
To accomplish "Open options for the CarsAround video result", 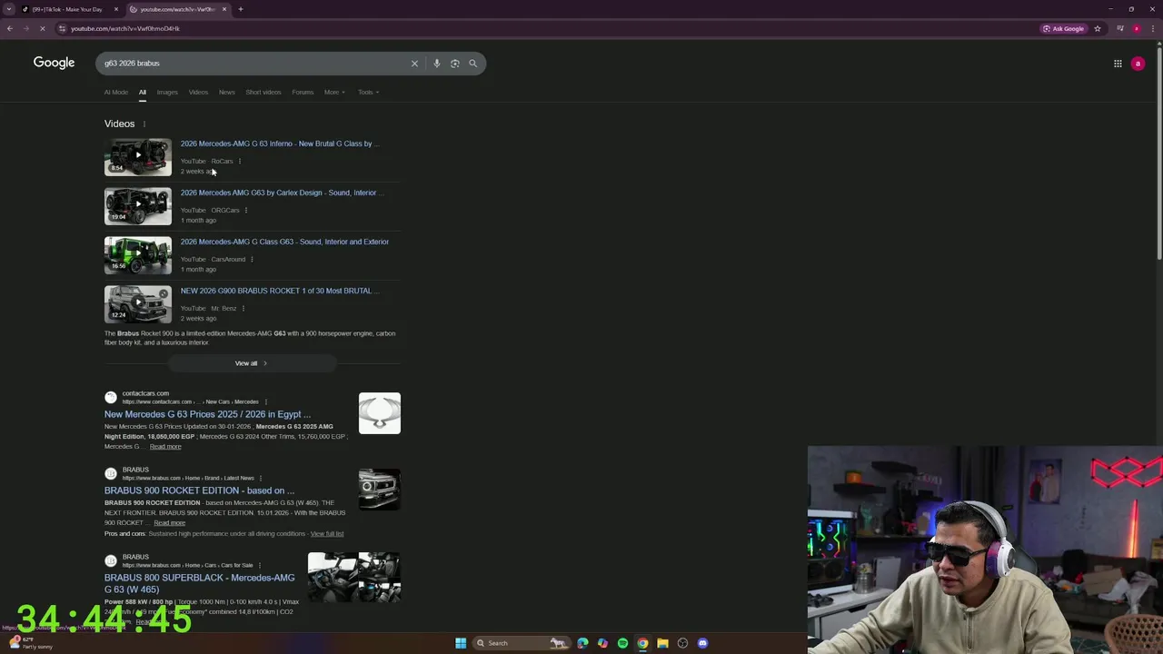I will [x=252, y=260].
